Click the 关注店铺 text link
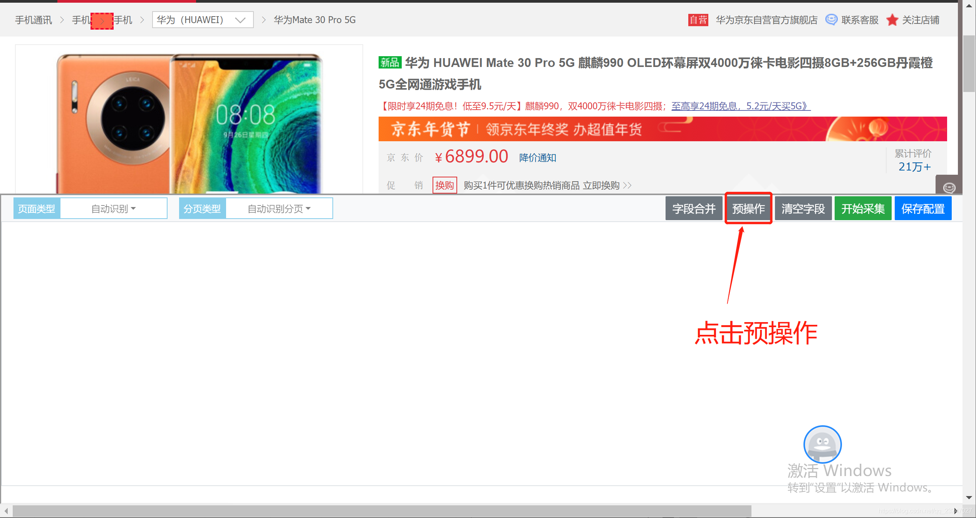 921,20
